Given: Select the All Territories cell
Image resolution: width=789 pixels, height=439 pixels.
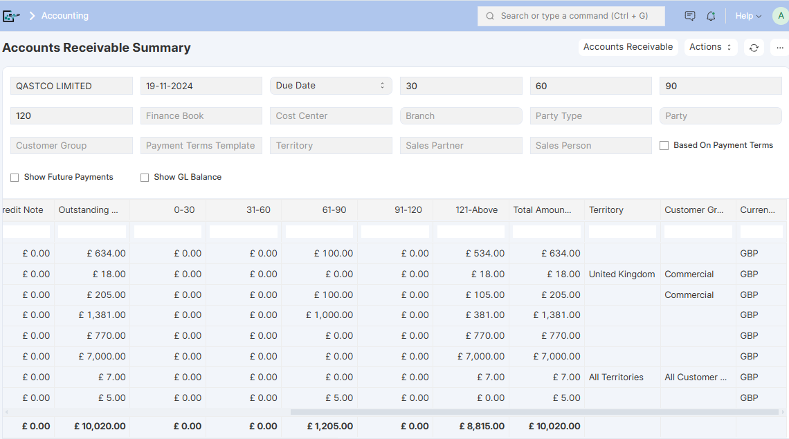Looking at the screenshot, I should (622, 377).
